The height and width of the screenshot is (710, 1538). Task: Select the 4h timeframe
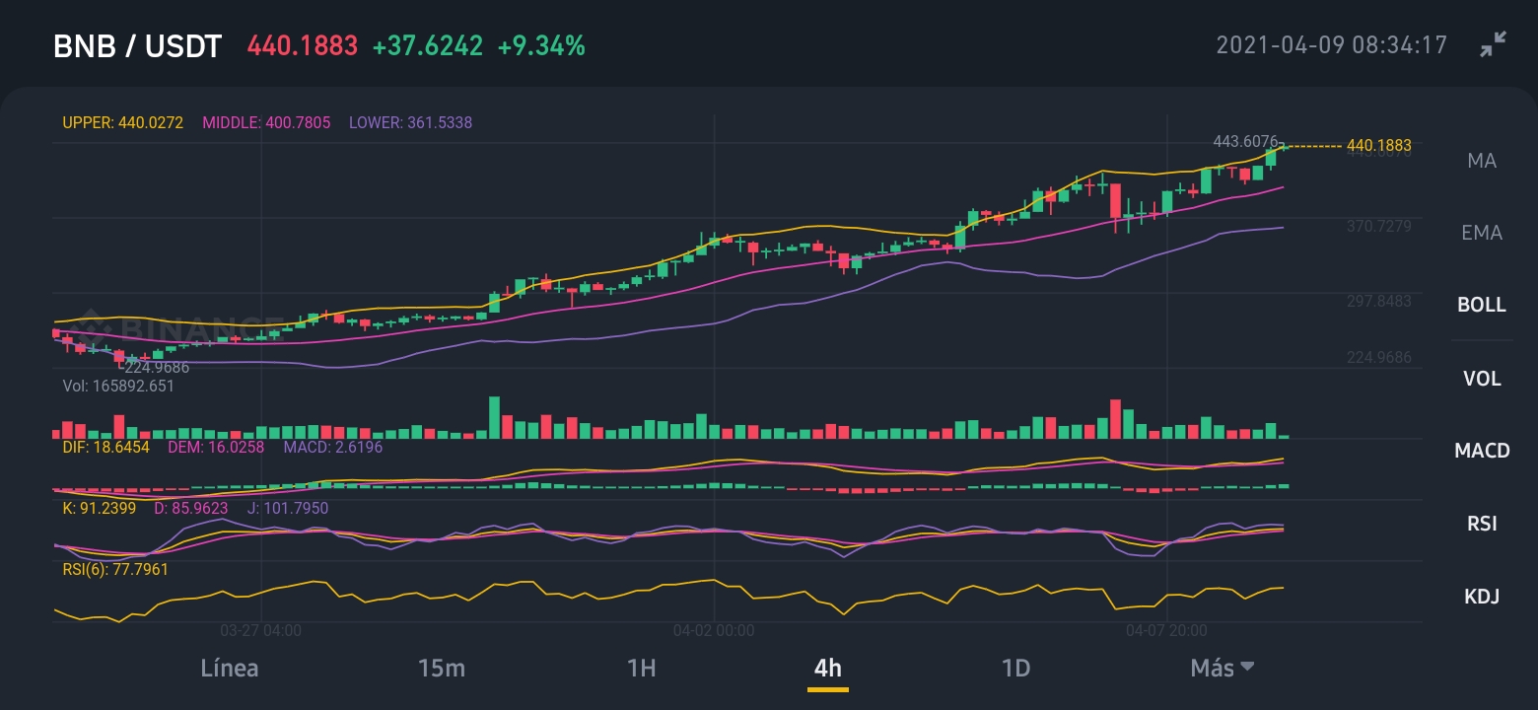click(x=828, y=668)
